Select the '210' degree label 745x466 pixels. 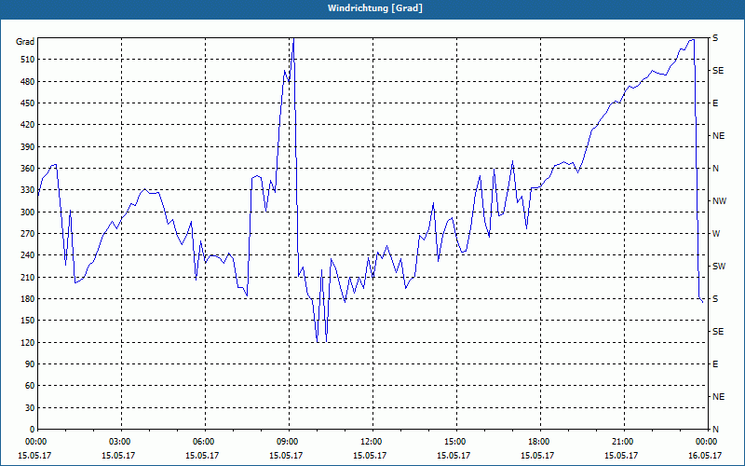(28, 277)
